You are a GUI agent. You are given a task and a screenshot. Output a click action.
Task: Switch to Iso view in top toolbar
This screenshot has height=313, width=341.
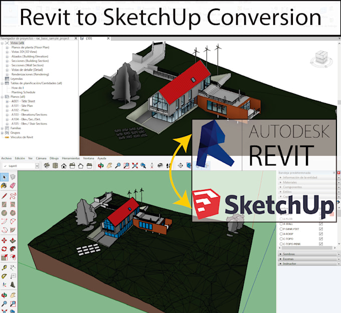[x=47, y=165]
